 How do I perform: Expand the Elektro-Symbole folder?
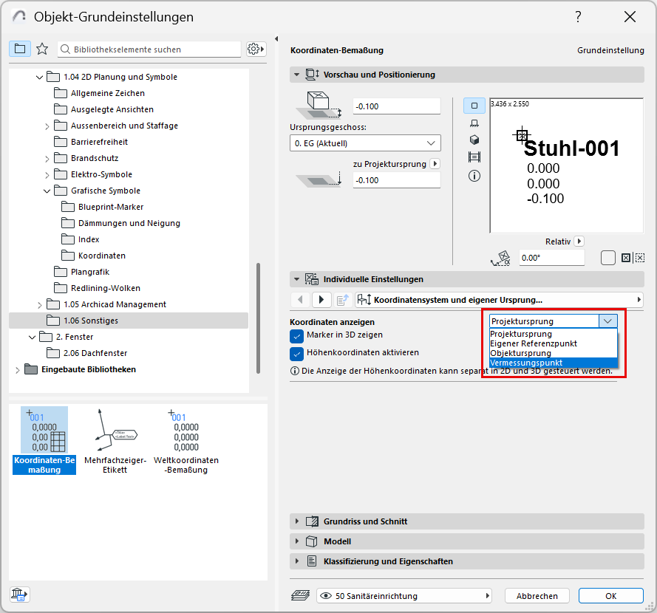coord(47,175)
